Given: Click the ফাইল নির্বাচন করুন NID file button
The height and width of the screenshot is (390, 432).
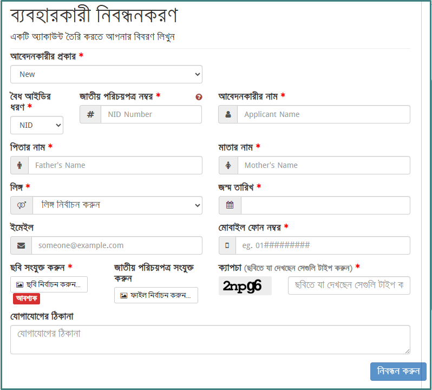Looking at the screenshot, I should (x=156, y=295).
